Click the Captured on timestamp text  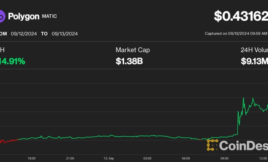236,33
